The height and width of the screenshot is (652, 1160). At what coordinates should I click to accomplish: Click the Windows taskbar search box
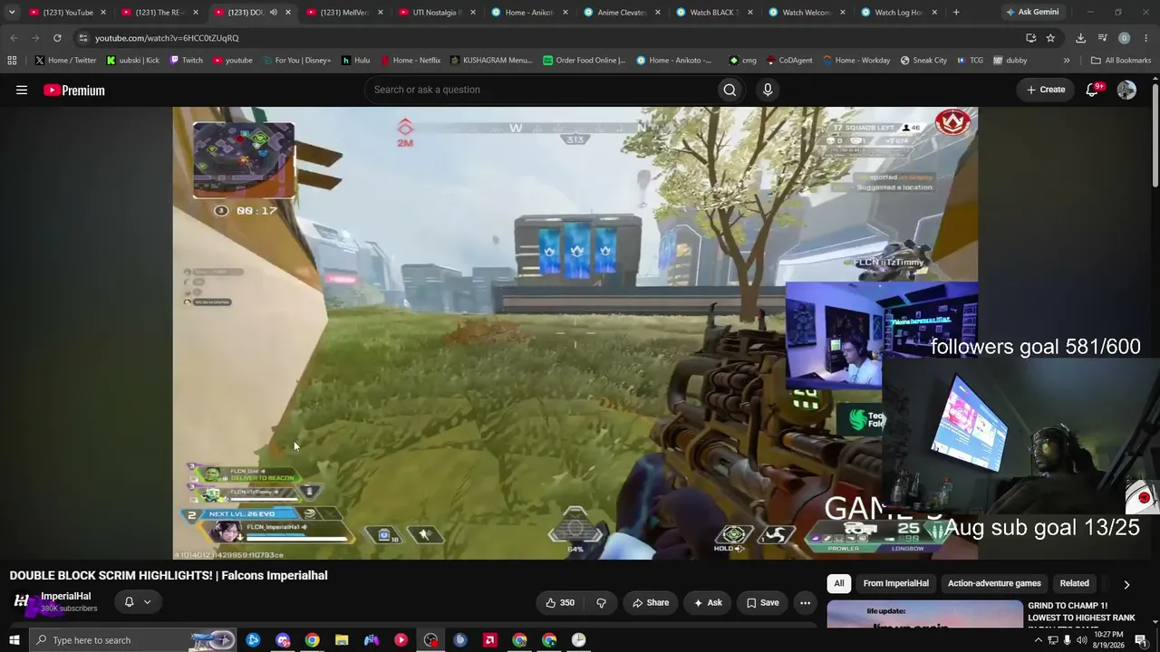tap(132, 640)
